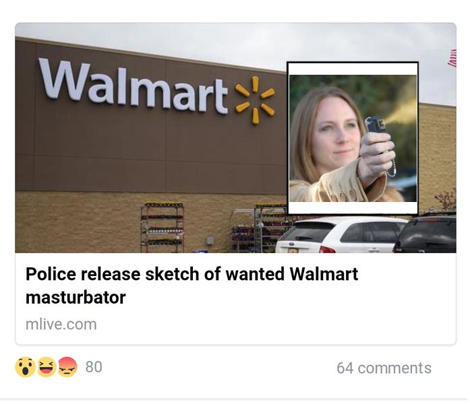Open the list of 80 reactions
The width and height of the screenshot is (470, 404).
(x=94, y=367)
